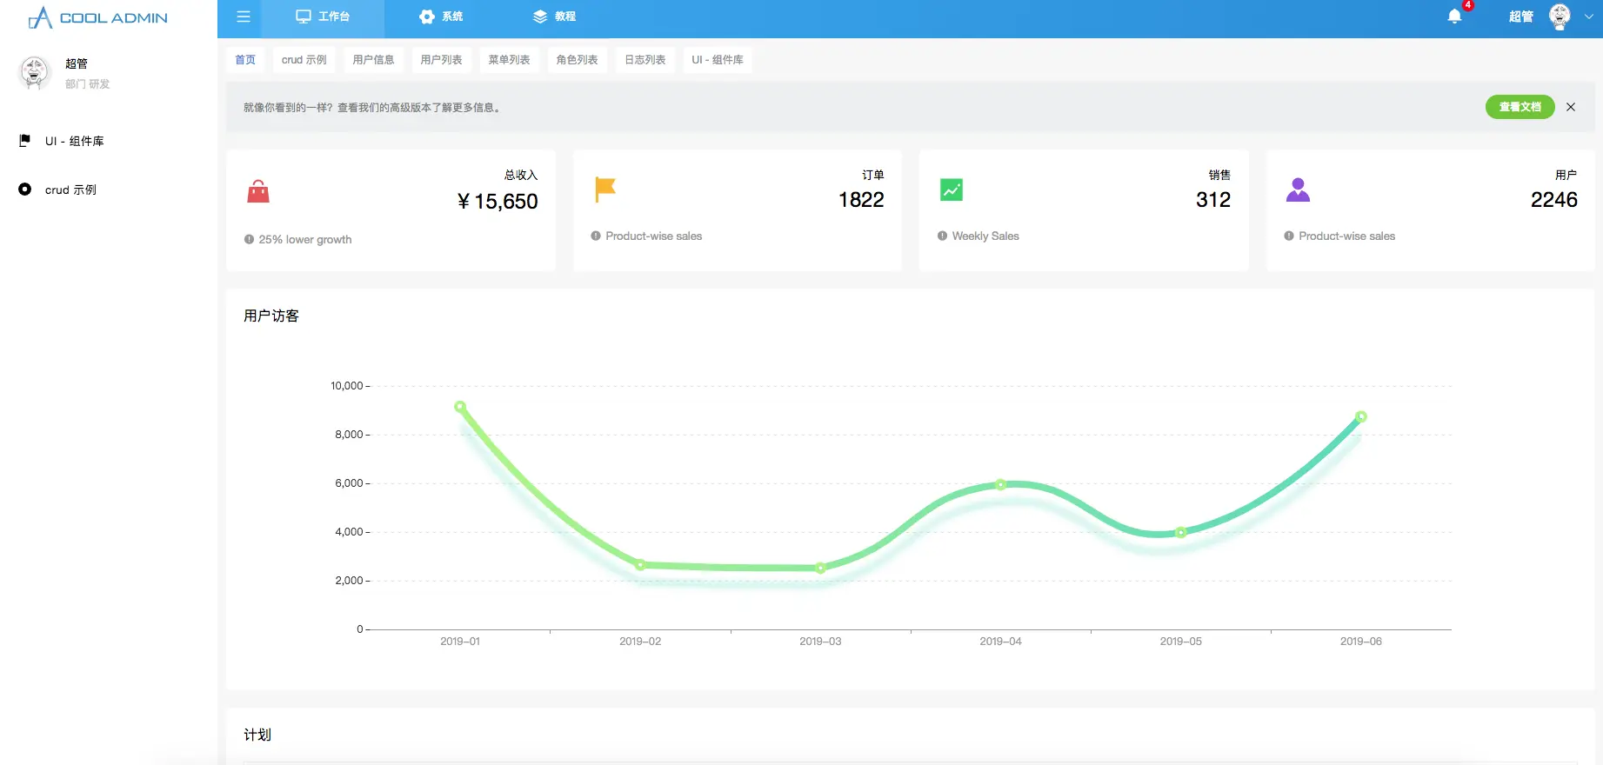Switch to the 日志列表 tab
Image resolution: width=1603 pixels, height=765 pixels.
click(x=645, y=60)
